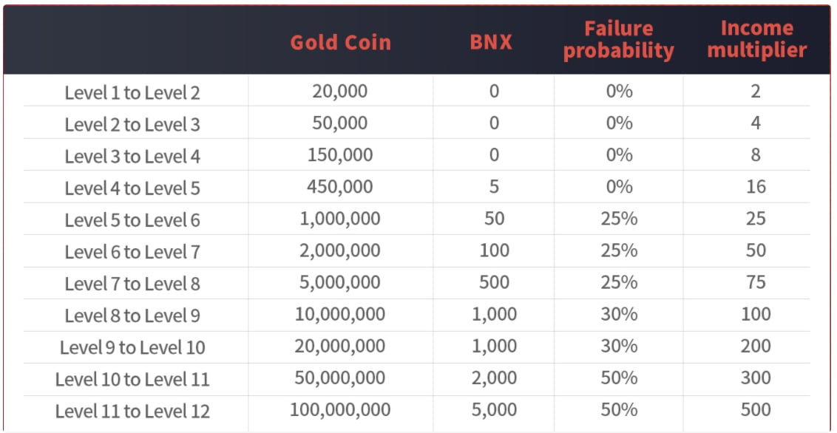Select the 100,000,000 gold coin cell

340,410
